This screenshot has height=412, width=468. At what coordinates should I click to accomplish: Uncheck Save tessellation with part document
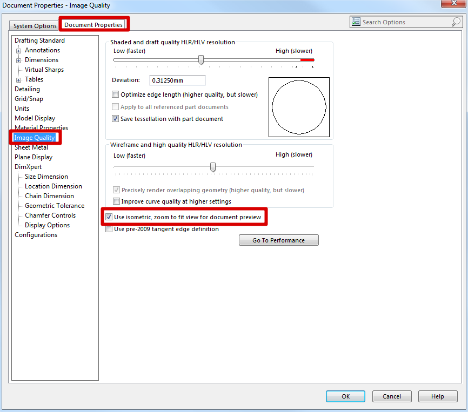coord(115,119)
